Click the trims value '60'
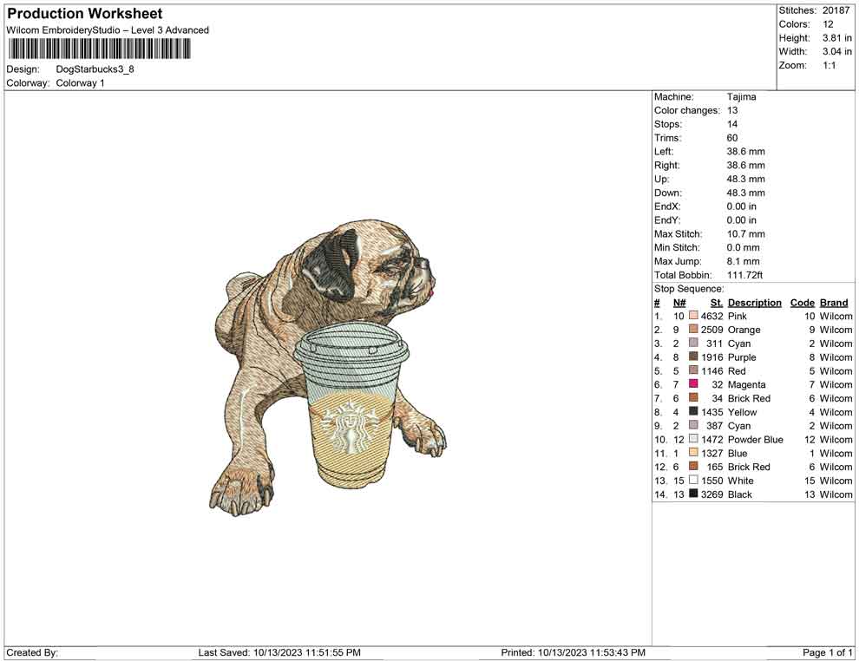859x661 pixels. click(x=732, y=138)
